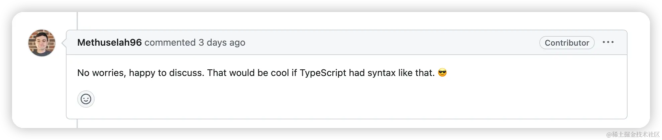Open the three-dot comment options menu
Image resolution: width=662 pixels, height=140 pixels.
[608, 42]
